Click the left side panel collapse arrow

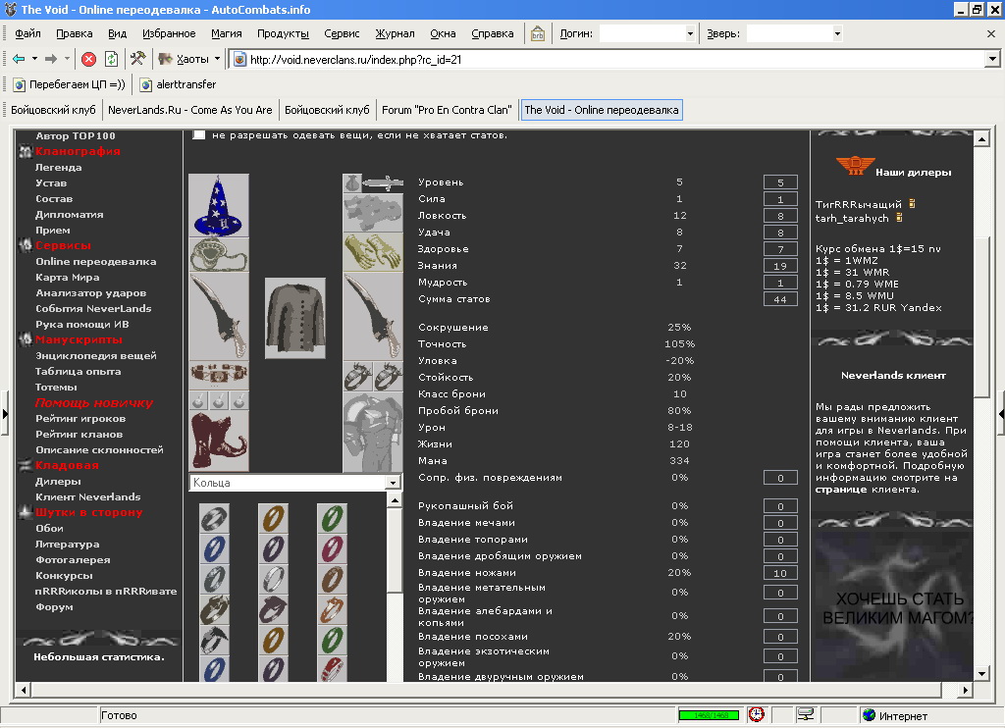[5, 414]
